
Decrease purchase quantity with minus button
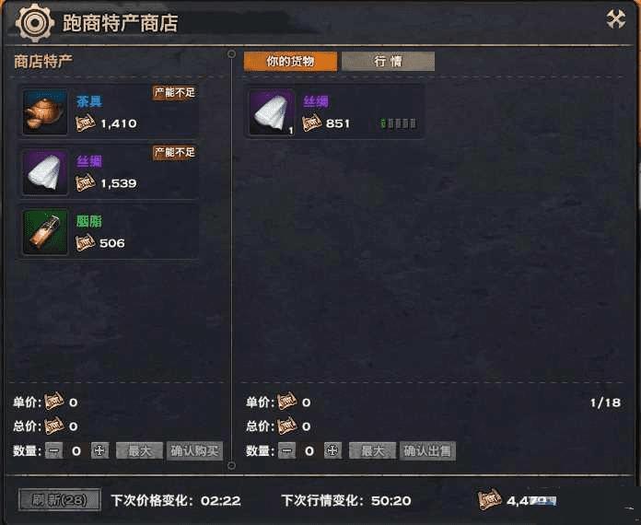[54, 451]
